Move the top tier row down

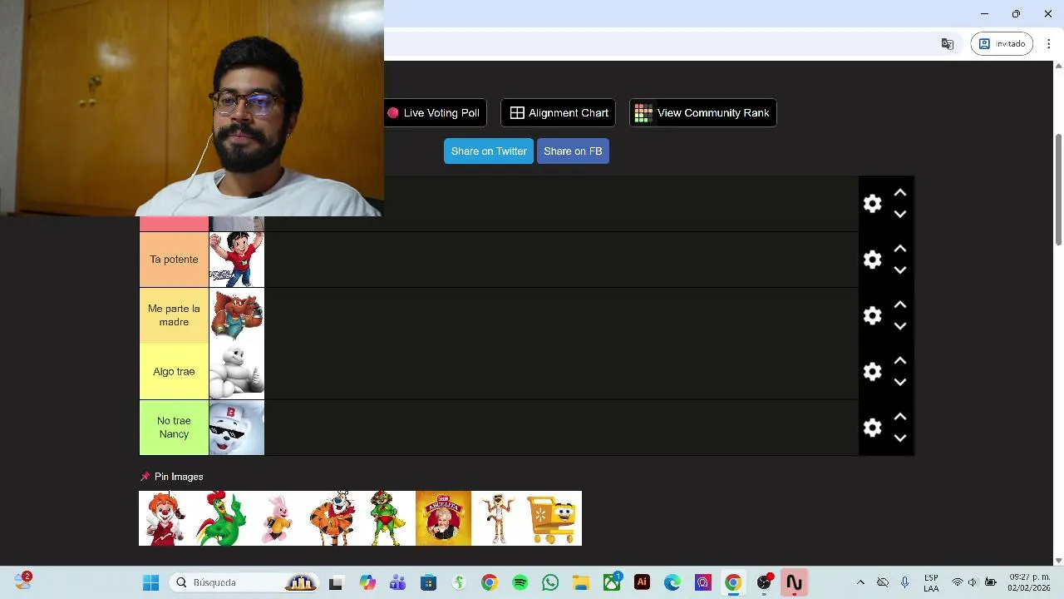click(900, 215)
